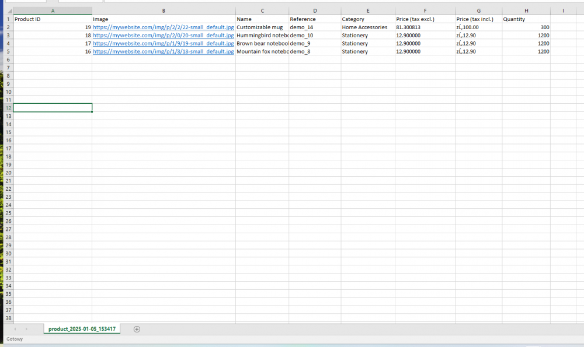Go to previous sheet with left arrow
This screenshot has height=347, width=584.
15,329
